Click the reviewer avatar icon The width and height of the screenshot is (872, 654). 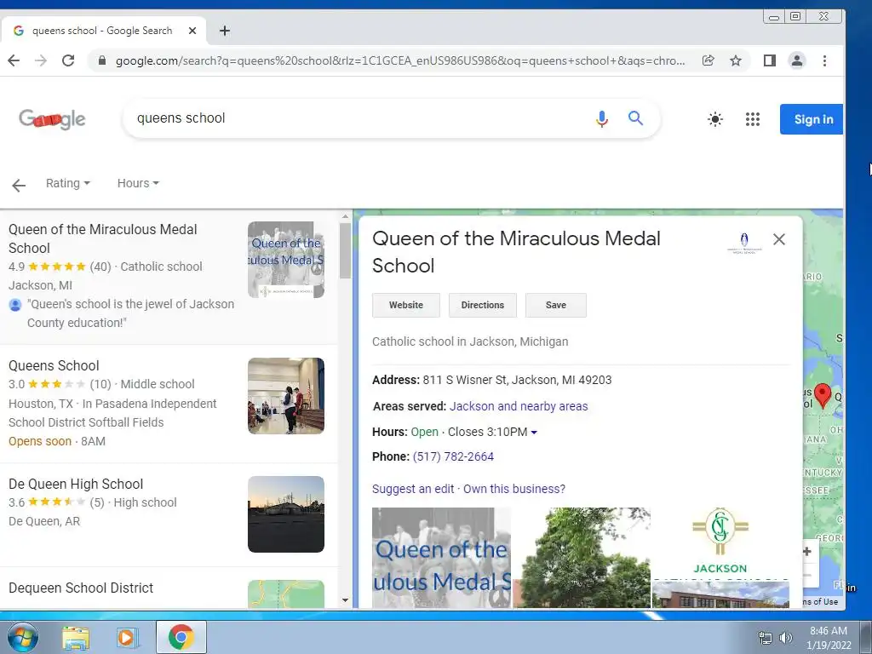tap(15, 305)
